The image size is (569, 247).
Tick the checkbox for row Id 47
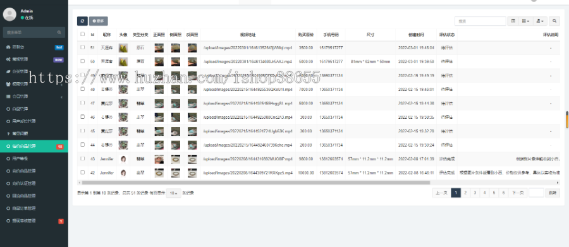click(82, 102)
